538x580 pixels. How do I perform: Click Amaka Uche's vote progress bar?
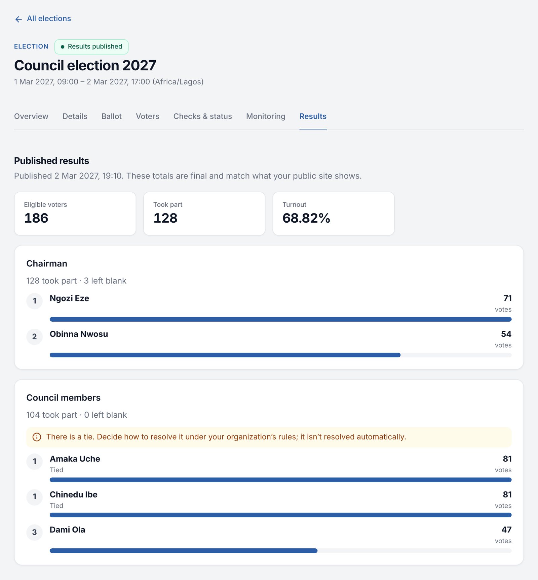point(280,480)
